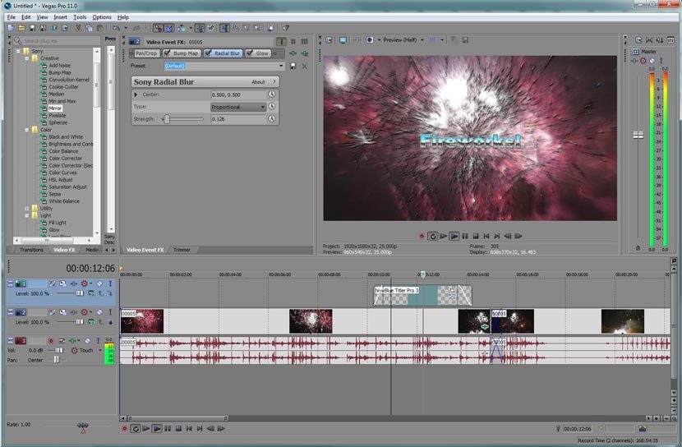
Task: Select the NewBlue Titler Pro 3 event
Action: click(x=422, y=295)
